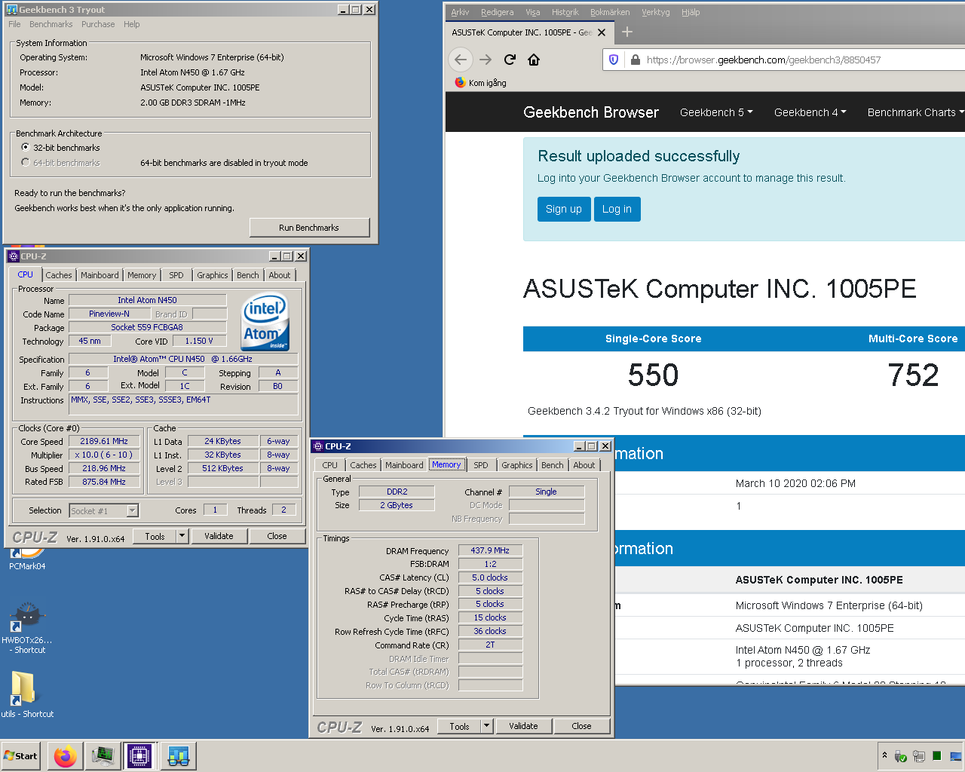Click Tools button in back CPU-Z window
The image size is (965, 772).
pyautogui.click(x=155, y=536)
